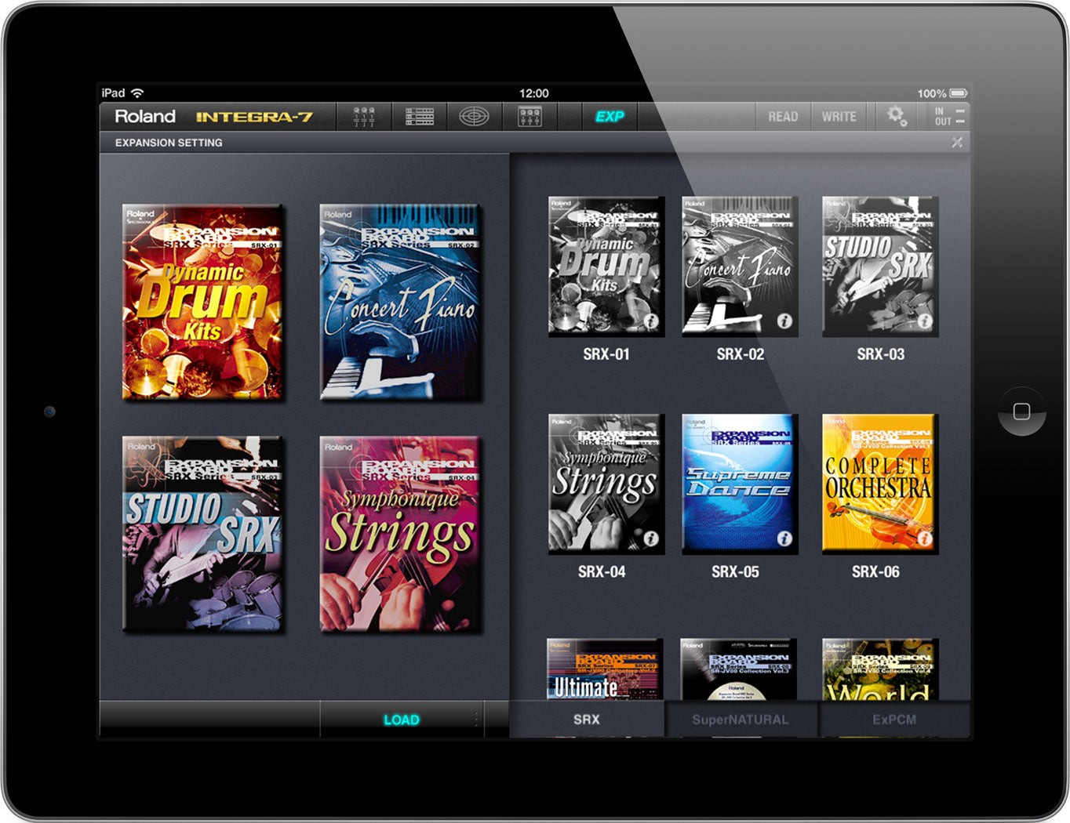The height and width of the screenshot is (823, 1070).
Task: Select loaded Concert Piano slot
Action: coord(400,303)
